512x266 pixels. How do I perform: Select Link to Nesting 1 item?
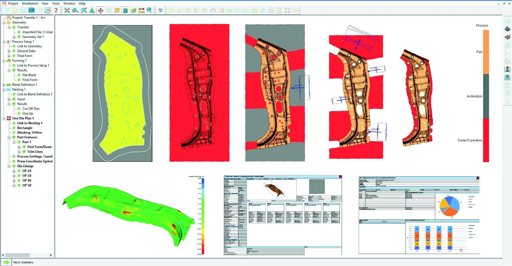tap(30, 123)
